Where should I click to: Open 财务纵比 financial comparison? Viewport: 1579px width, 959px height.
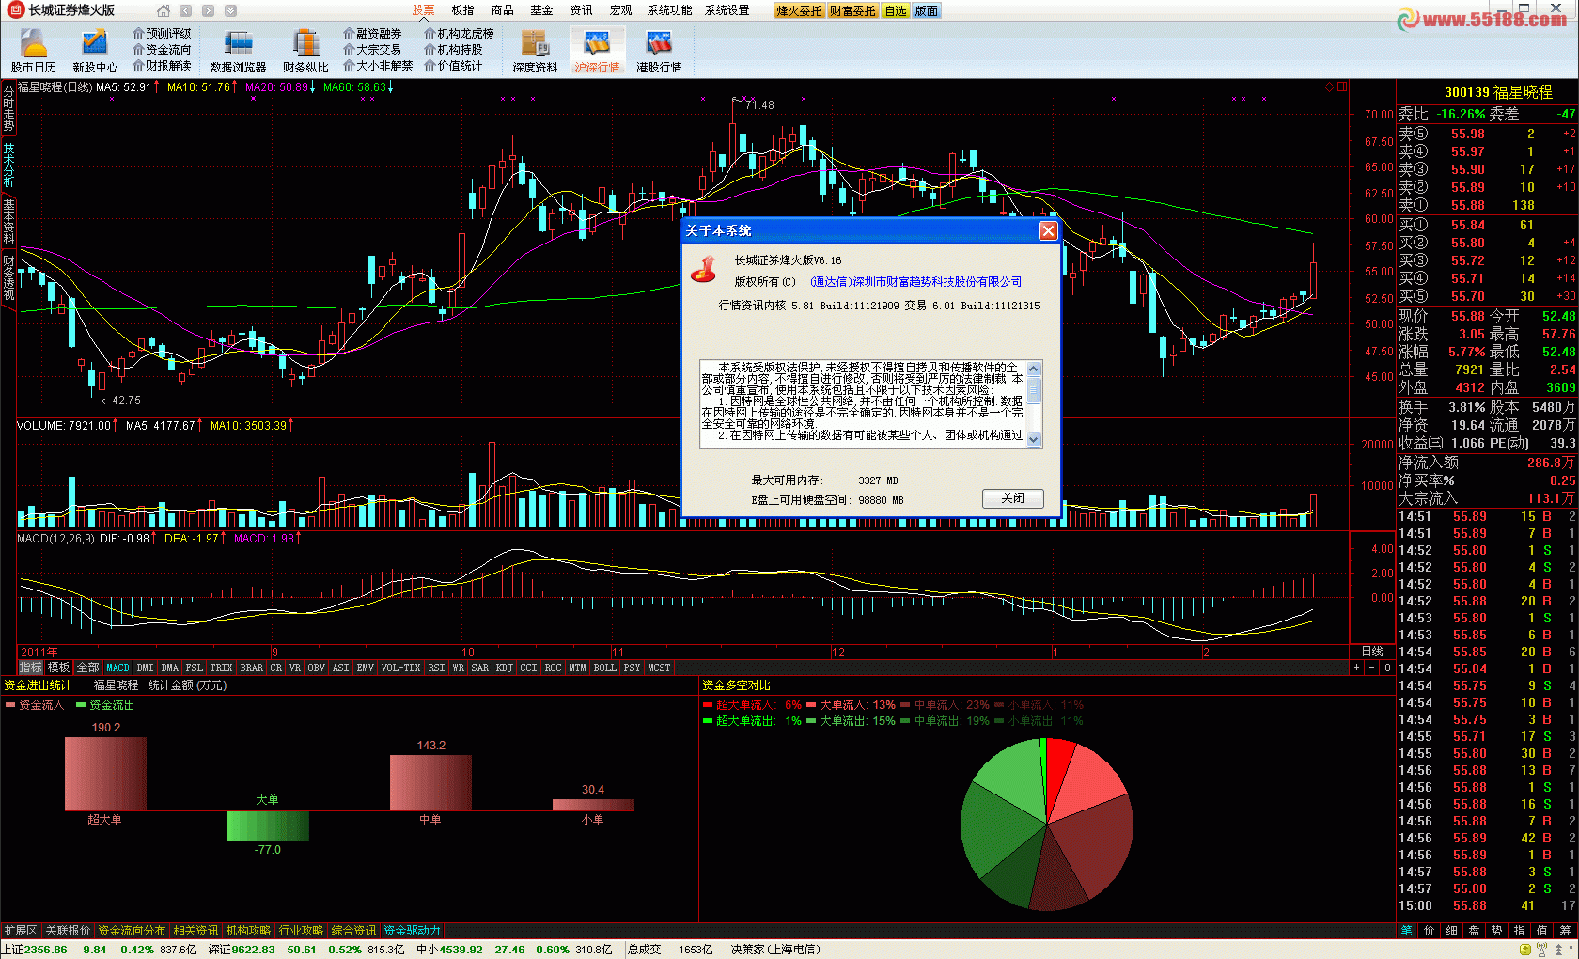[305, 51]
